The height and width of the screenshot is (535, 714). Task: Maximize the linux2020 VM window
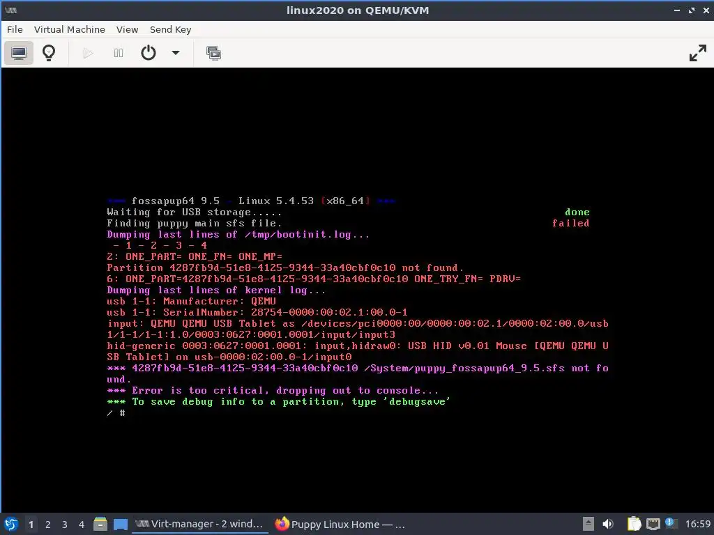point(692,10)
